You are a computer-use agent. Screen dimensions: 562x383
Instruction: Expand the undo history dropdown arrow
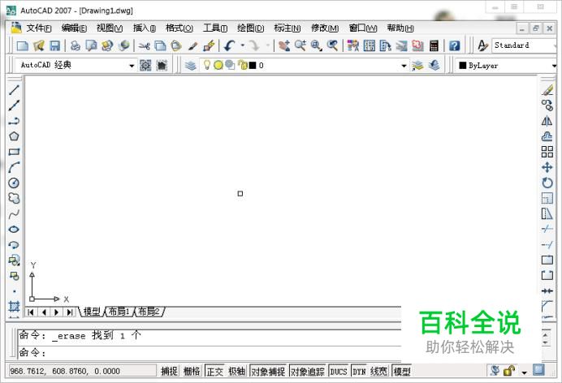click(x=243, y=45)
